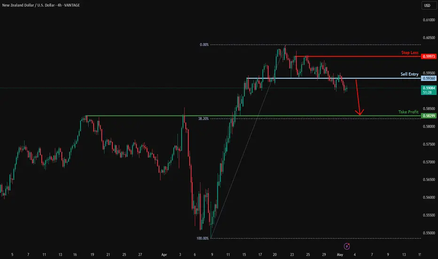The height and width of the screenshot is (259, 438).
Task: Click date 29 on the time axis
Action: click(x=324, y=254)
